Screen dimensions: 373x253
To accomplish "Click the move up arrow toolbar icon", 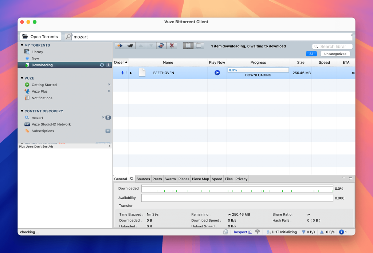I will coord(141,45).
